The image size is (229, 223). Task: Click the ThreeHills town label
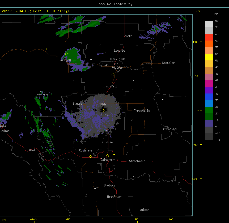142,111
